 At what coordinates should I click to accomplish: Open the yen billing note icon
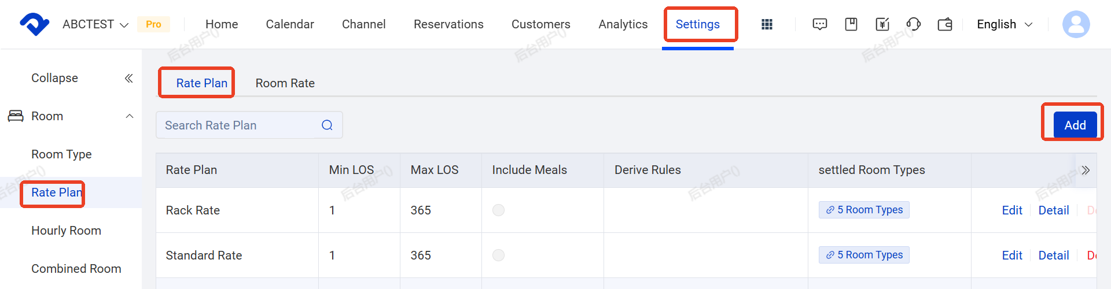coord(882,24)
